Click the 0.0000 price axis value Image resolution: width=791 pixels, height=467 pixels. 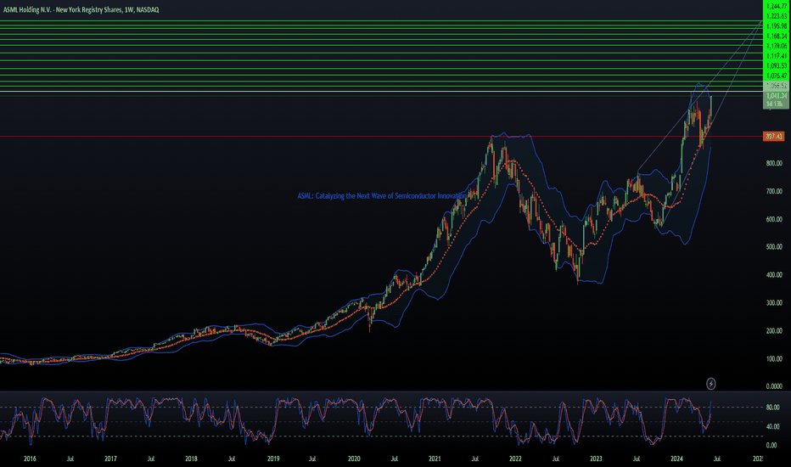(x=774, y=386)
